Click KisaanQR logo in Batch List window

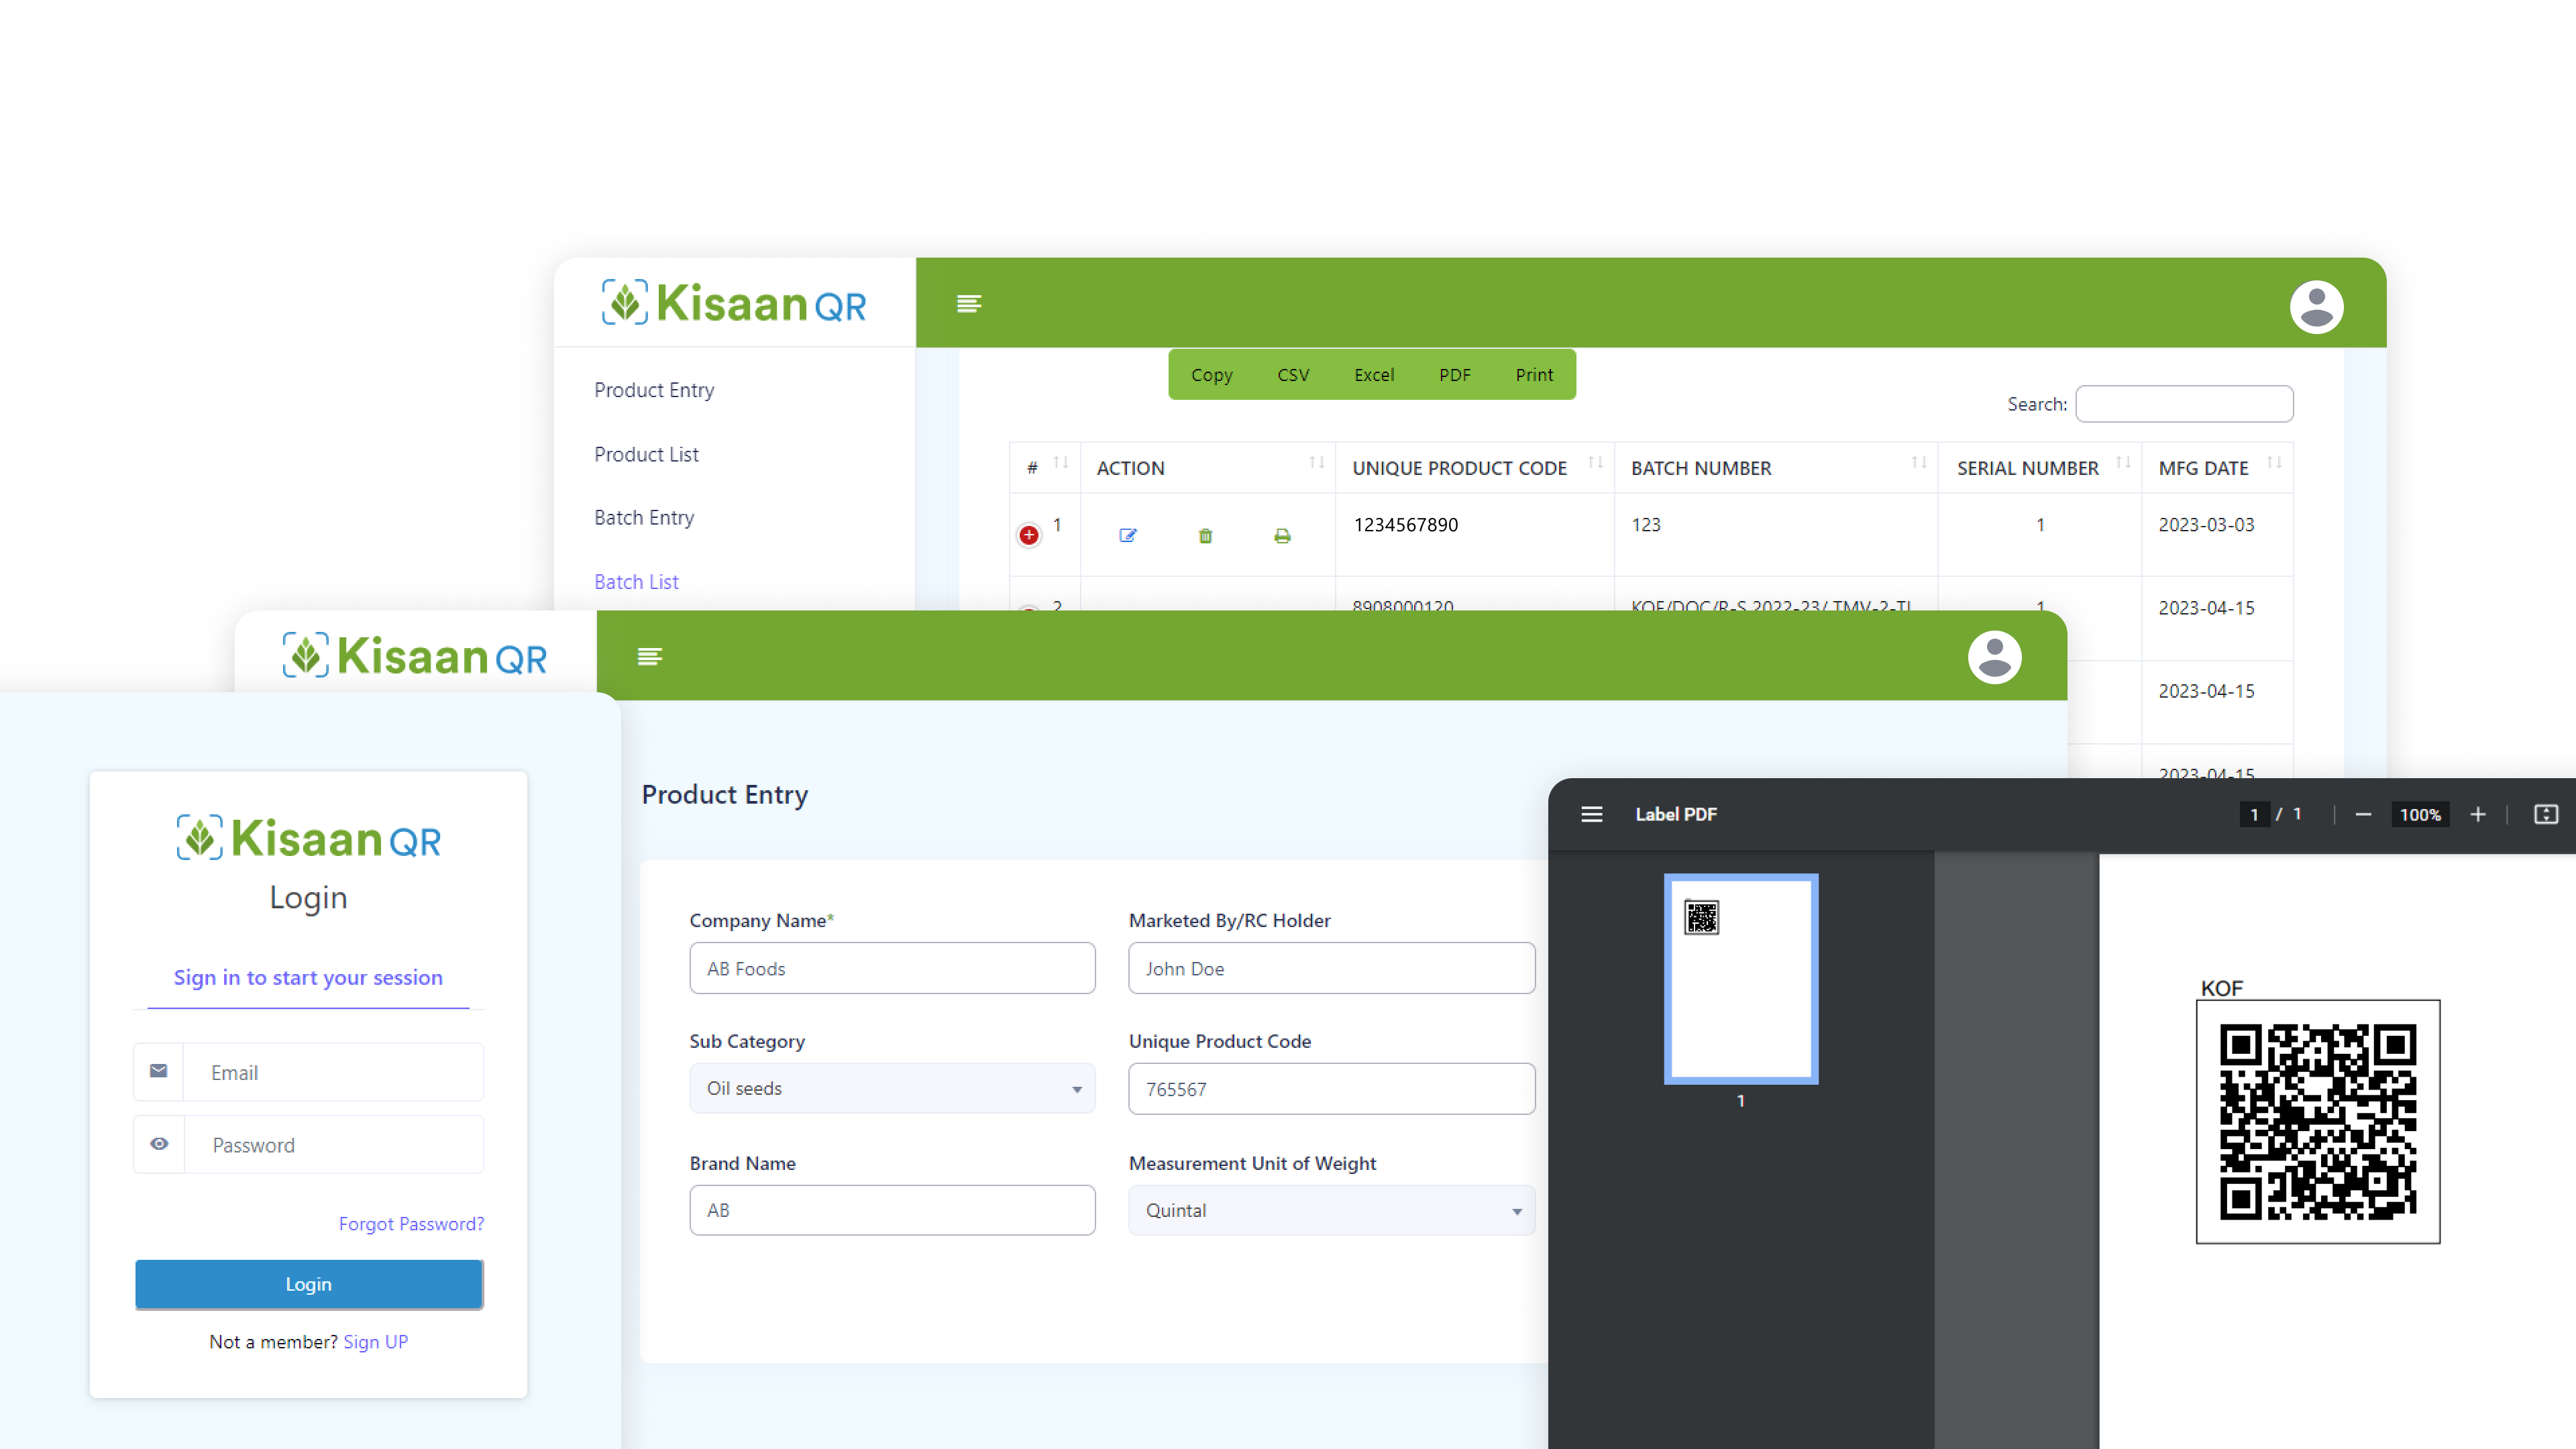click(x=733, y=302)
